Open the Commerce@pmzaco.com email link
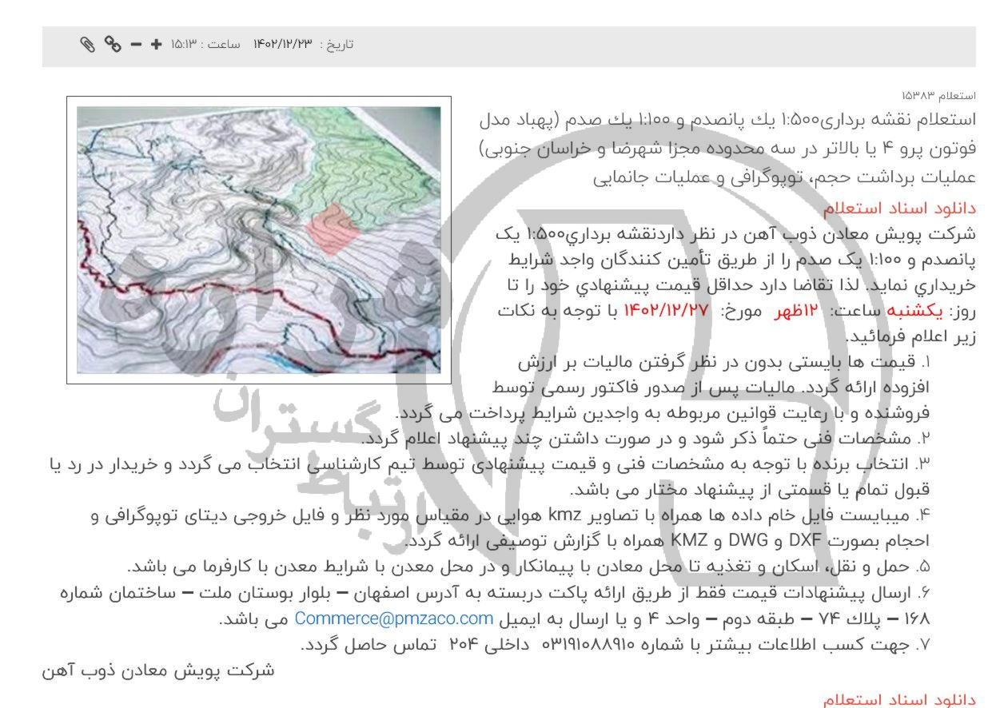This screenshot has width=992, height=708. [x=393, y=619]
